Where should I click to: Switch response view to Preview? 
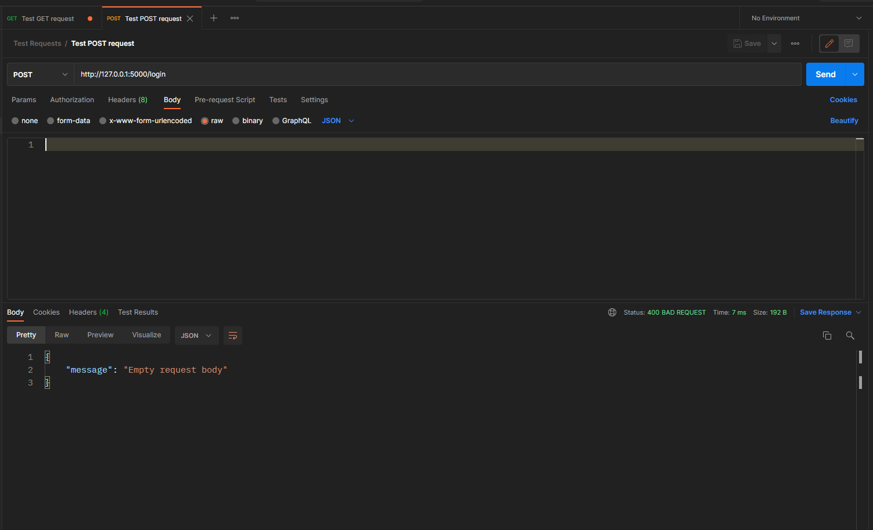(100, 335)
